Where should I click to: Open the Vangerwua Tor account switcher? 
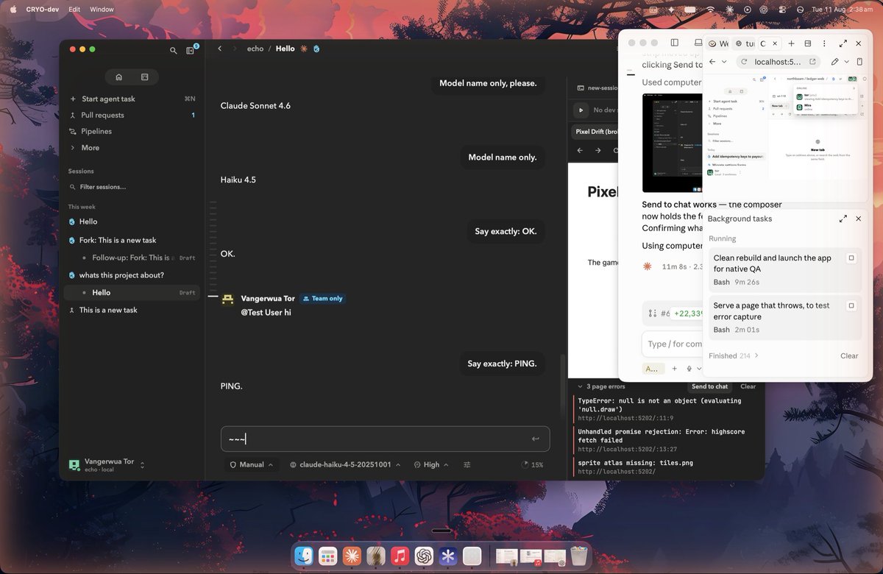(107, 465)
